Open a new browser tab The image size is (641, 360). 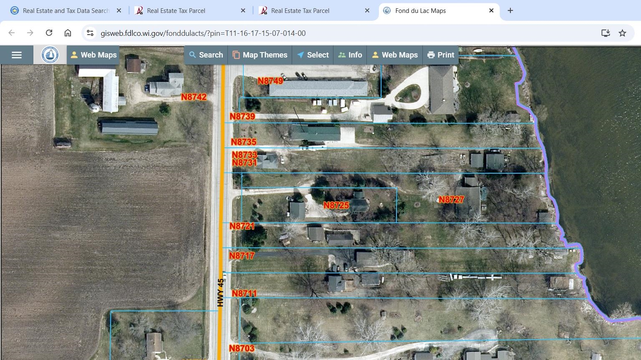510,10
